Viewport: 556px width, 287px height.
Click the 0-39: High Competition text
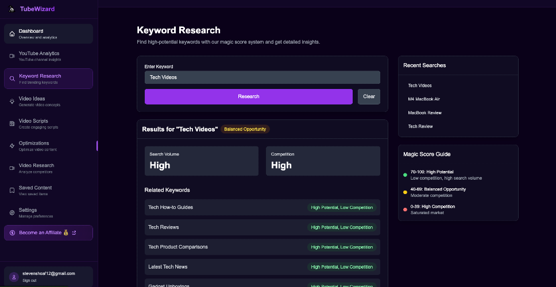coord(433,207)
